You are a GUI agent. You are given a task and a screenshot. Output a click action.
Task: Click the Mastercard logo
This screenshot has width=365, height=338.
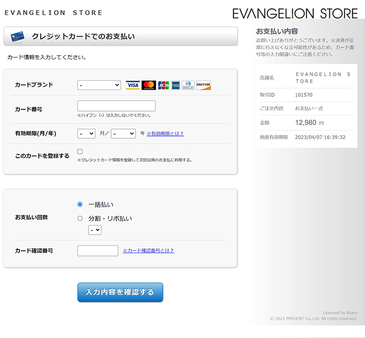click(x=149, y=85)
